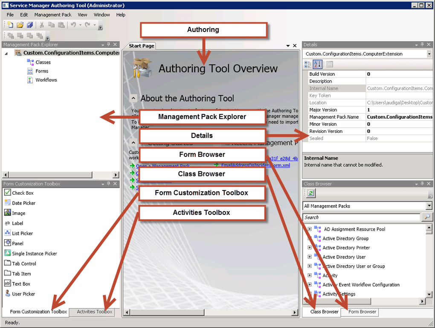Select the Tab Control toolbox item
This screenshot has height=328, width=435.
(20, 263)
